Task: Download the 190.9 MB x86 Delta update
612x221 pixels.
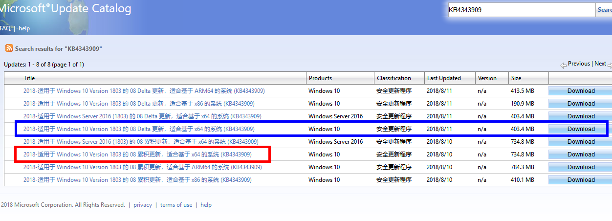Action: [x=580, y=104]
